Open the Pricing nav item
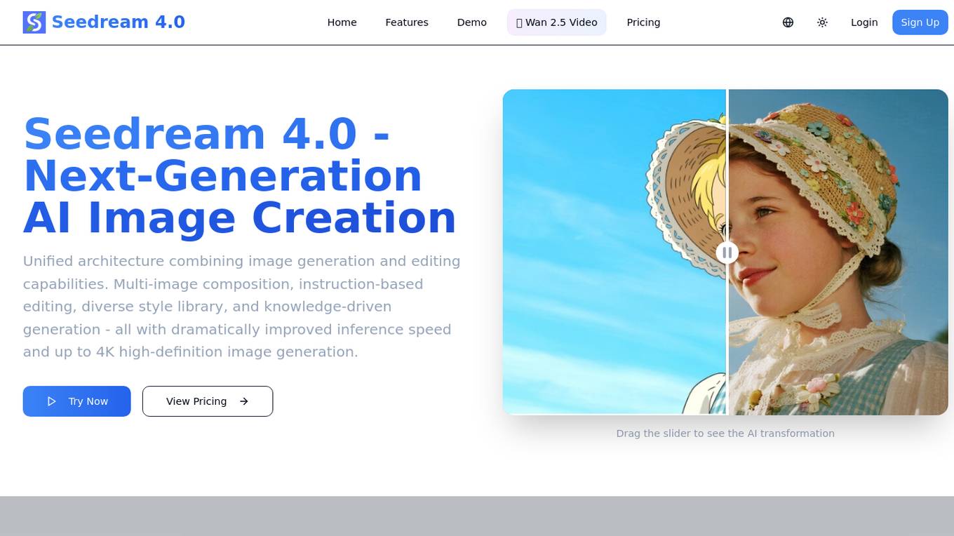 tap(643, 22)
